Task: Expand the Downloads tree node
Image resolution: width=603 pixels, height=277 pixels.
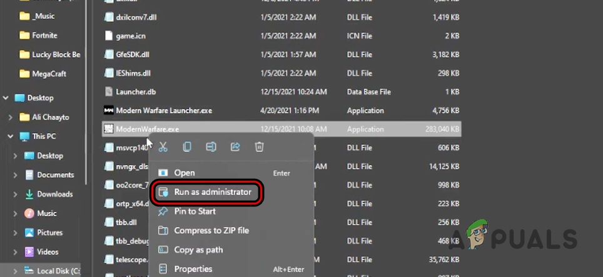Action: [16, 194]
